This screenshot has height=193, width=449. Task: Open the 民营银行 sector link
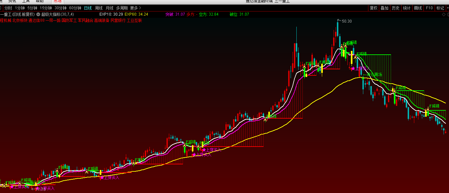[118, 20]
